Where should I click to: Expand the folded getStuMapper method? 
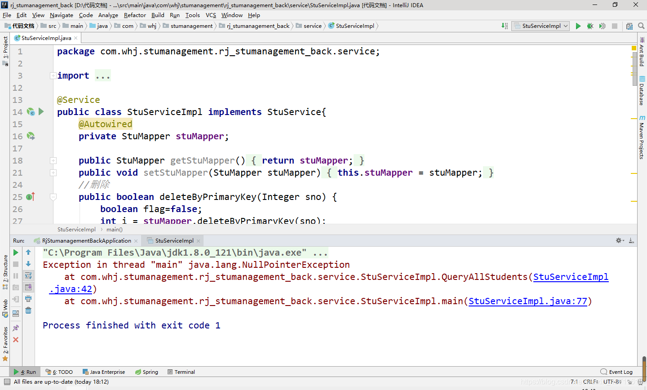[x=53, y=160]
